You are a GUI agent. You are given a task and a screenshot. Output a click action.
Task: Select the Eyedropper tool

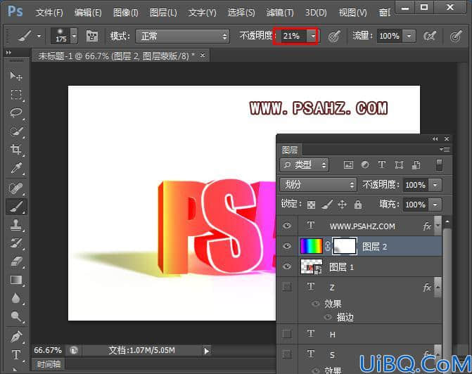point(16,168)
